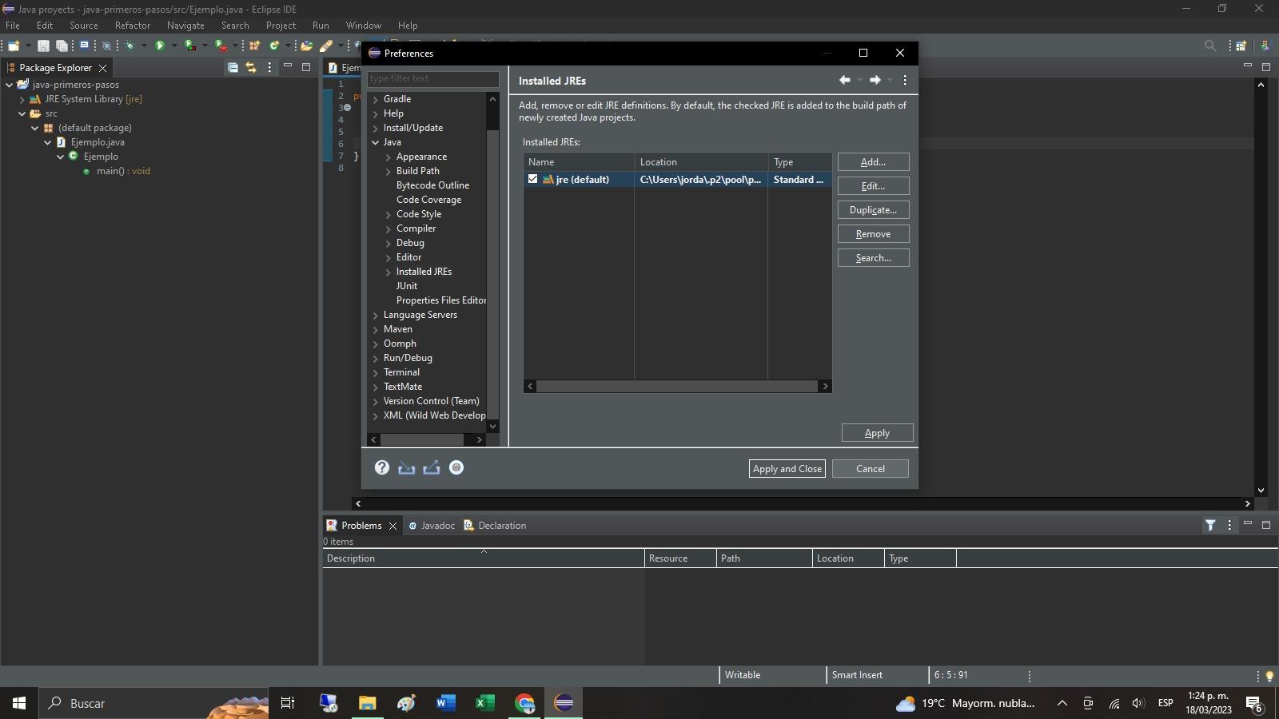Open Google Chrome from the taskbar
The width and height of the screenshot is (1279, 719).
pos(524,703)
